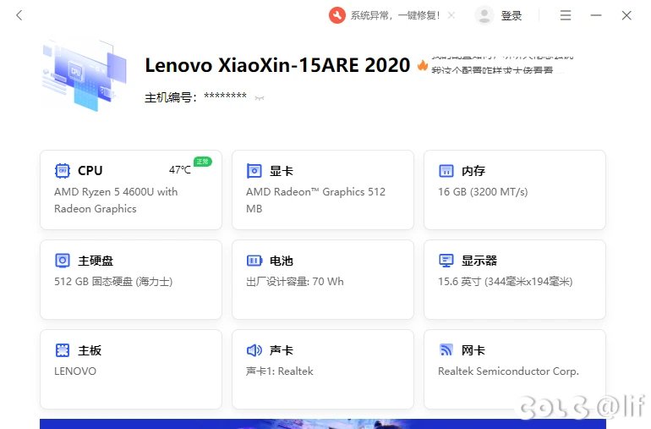Image resolution: width=651 pixels, height=429 pixels.
Task: Toggle host number visibility eye icon
Action: click(260, 98)
